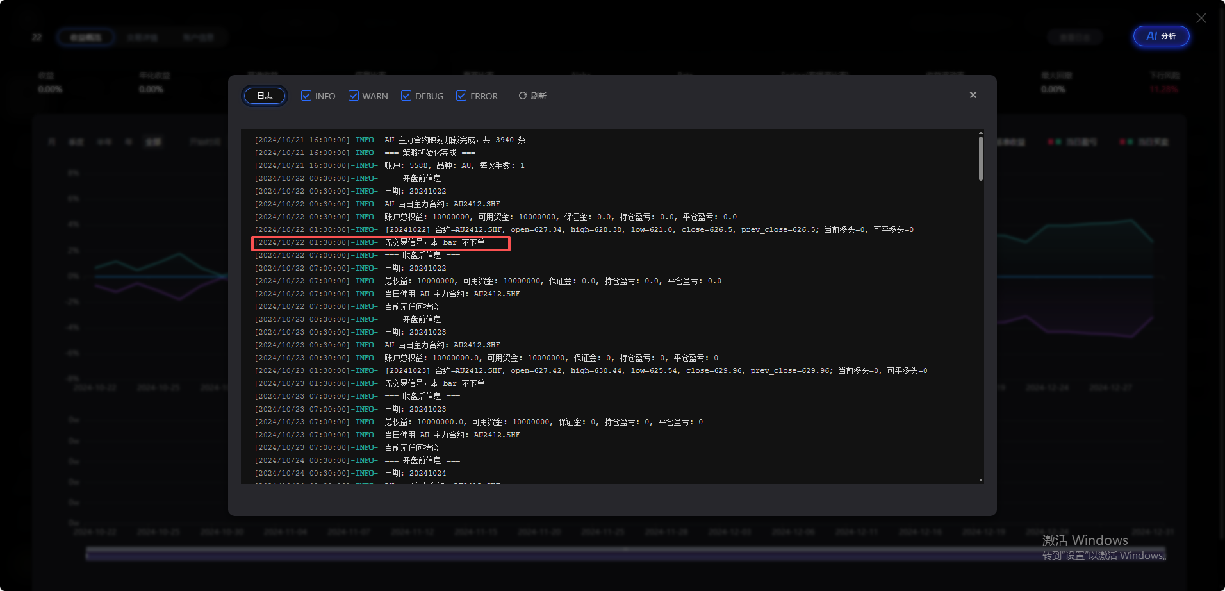Click log line '=== 策略初始化完成 ==='
The width and height of the screenshot is (1225, 591).
pyautogui.click(x=365, y=153)
